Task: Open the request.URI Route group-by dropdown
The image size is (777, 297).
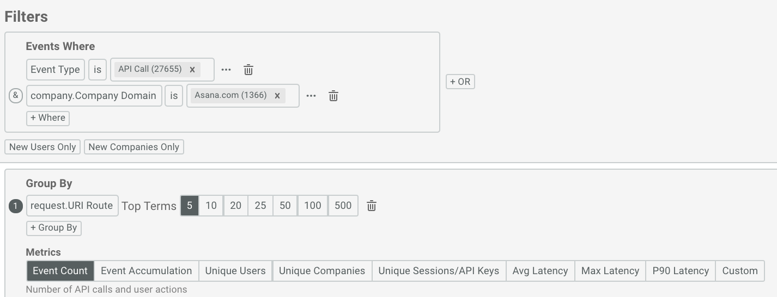Action: [72, 206]
